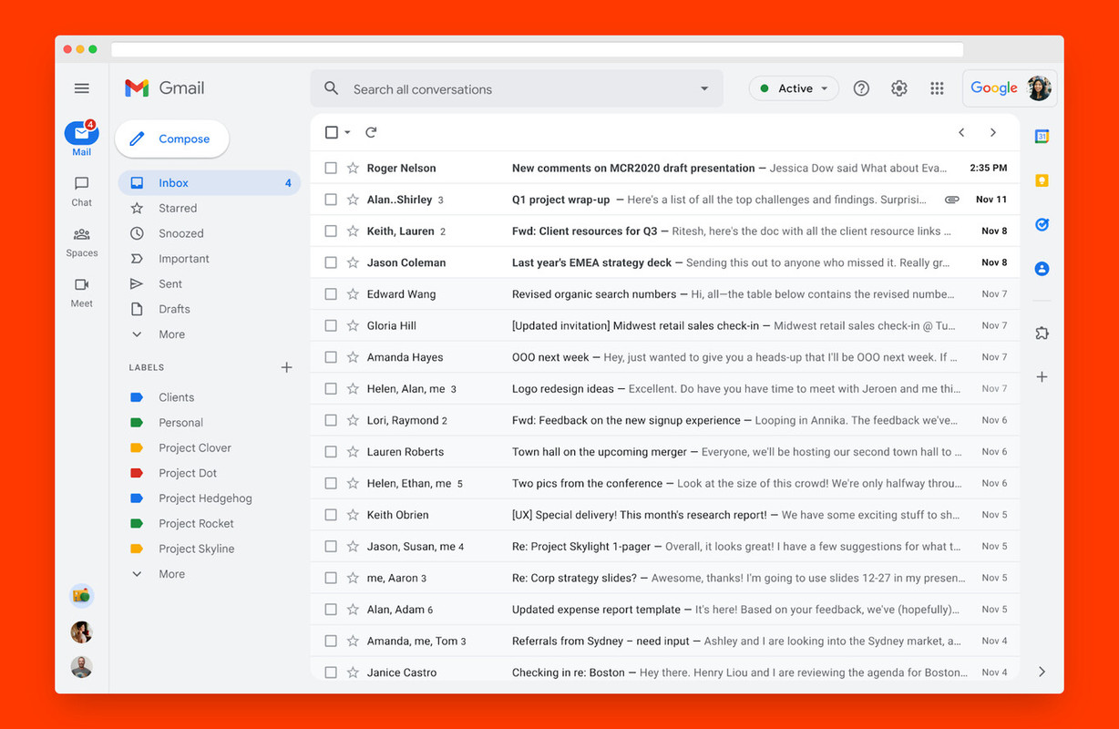Open Google Keep side panel

(x=1042, y=180)
